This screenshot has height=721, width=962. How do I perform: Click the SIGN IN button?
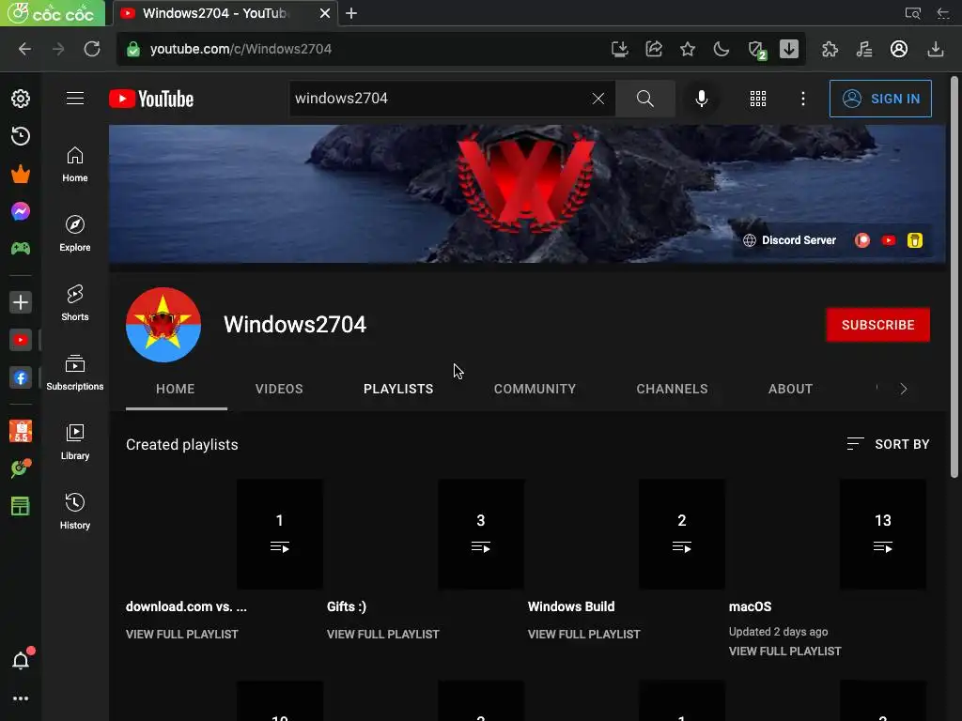[x=880, y=98]
